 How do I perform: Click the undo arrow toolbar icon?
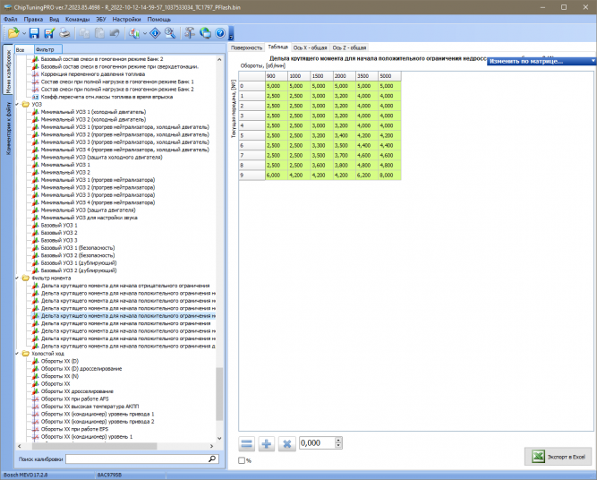(x=115, y=33)
